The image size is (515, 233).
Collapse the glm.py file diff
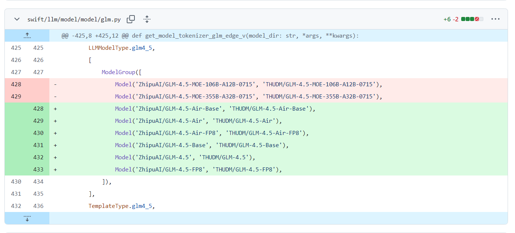tap(17, 19)
